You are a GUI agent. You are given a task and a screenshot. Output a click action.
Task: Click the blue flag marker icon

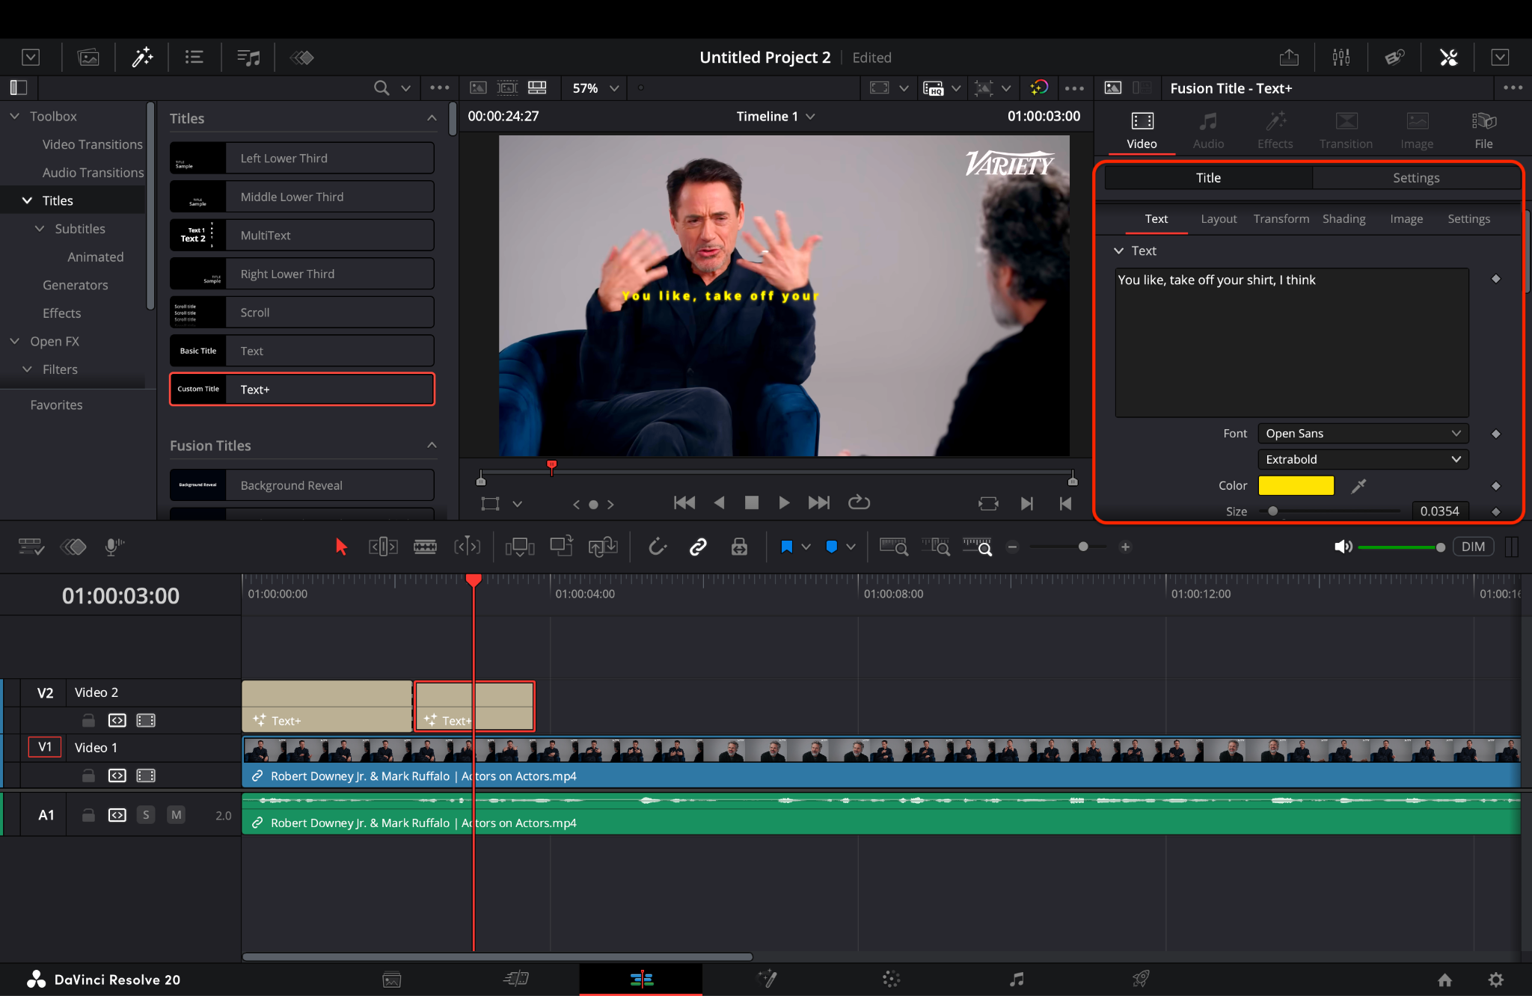click(x=786, y=547)
